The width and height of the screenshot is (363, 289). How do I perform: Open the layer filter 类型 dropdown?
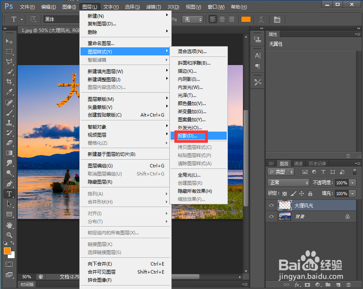tap(281, 172)
